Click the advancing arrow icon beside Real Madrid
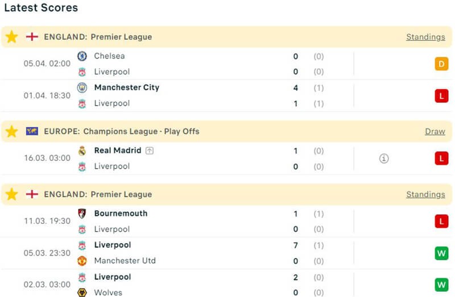The image size is (455, 297). click(150, 150)
